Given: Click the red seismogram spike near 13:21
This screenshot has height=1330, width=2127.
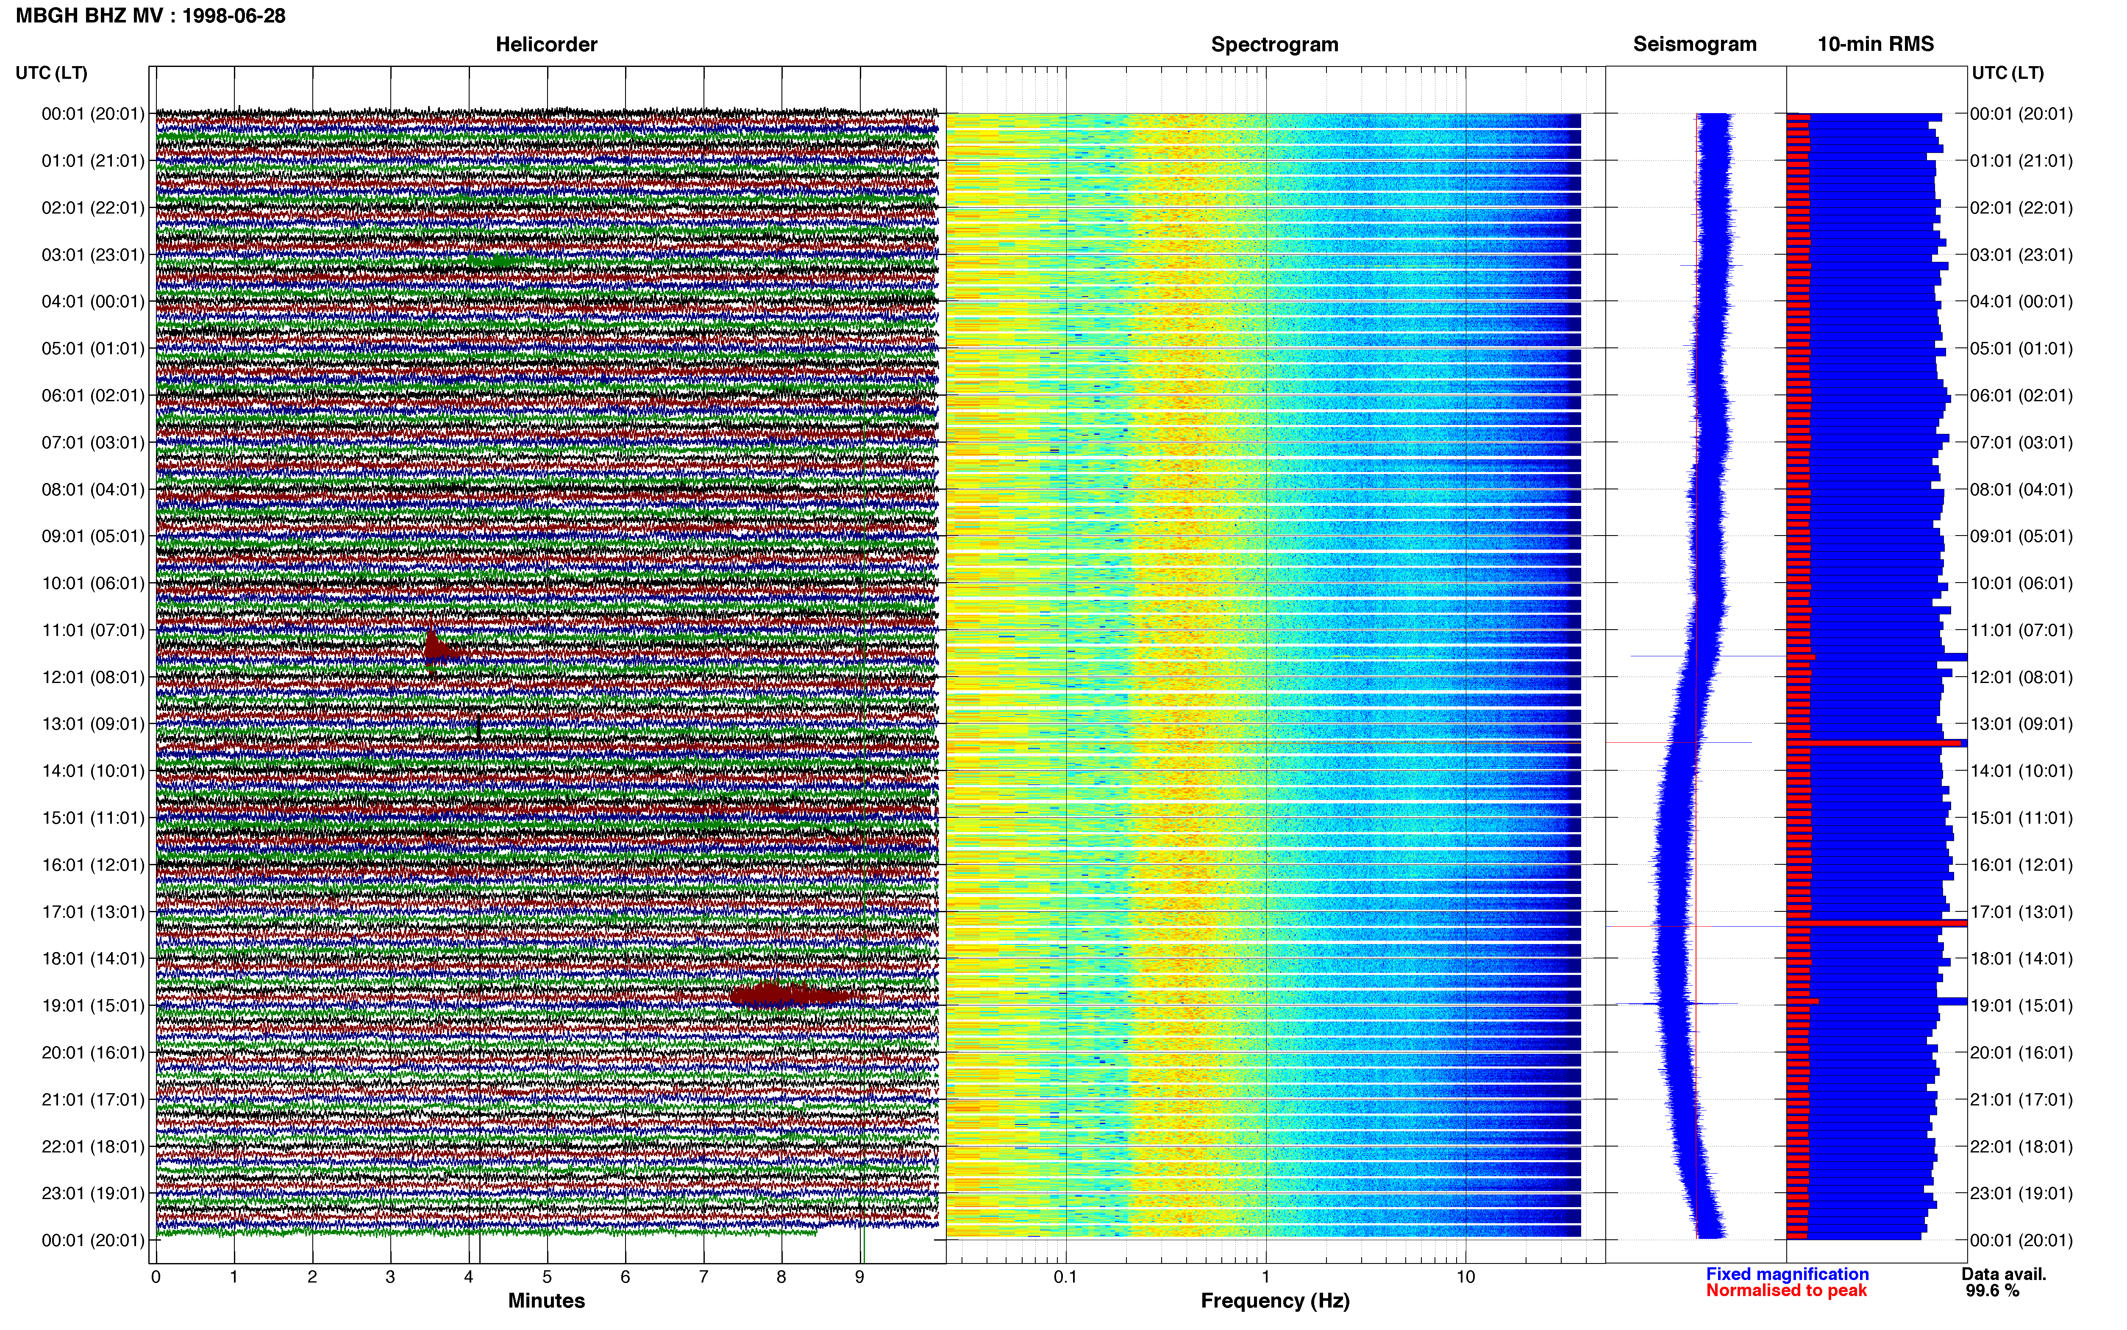Looking at the screenshot, I should tap(1652, 743).
